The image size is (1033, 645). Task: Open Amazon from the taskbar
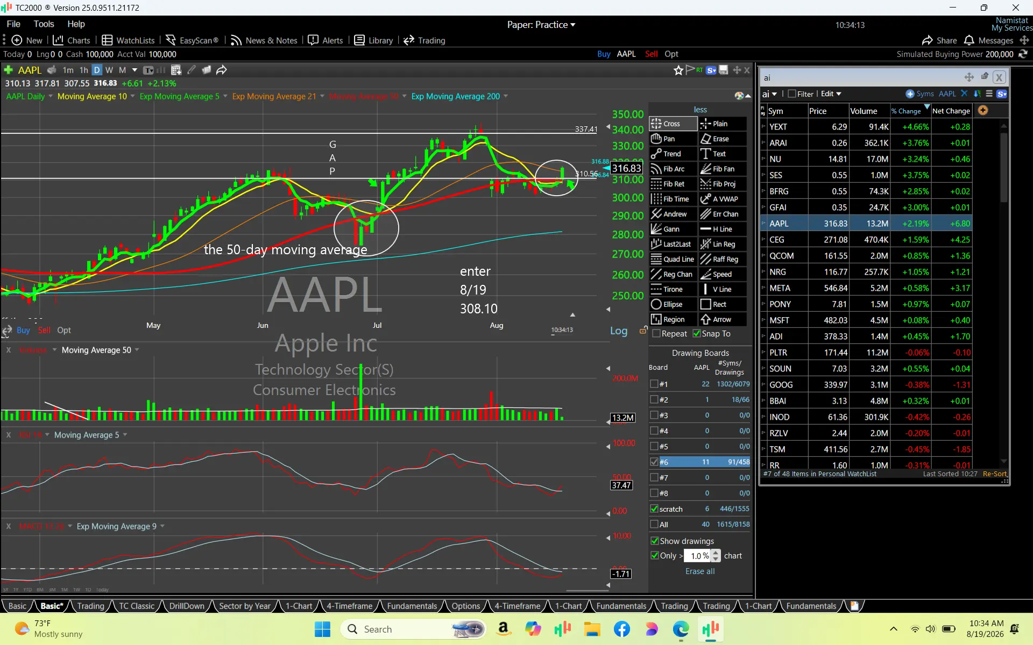click(504, 629)
